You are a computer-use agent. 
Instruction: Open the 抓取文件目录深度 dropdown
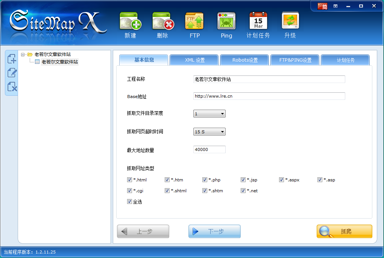pos(209,114)
